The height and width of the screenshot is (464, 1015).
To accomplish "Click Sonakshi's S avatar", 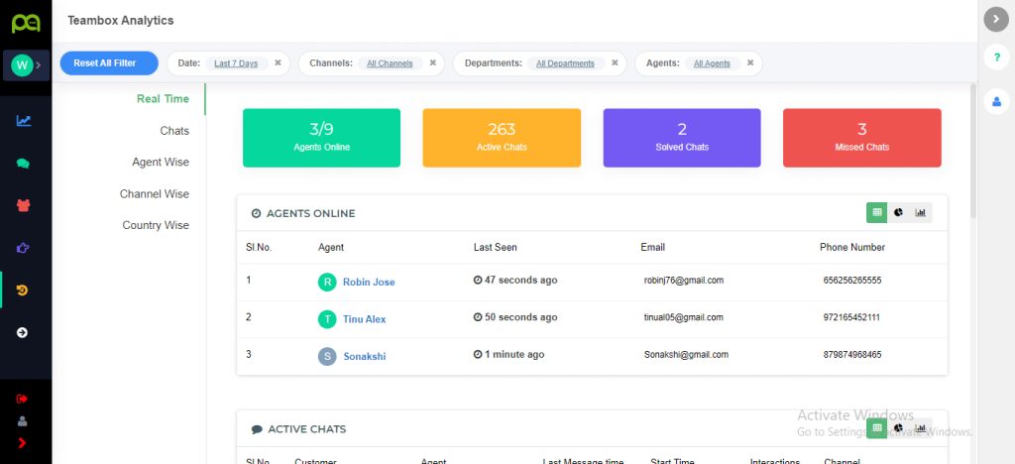I will [x=327, y=356].
